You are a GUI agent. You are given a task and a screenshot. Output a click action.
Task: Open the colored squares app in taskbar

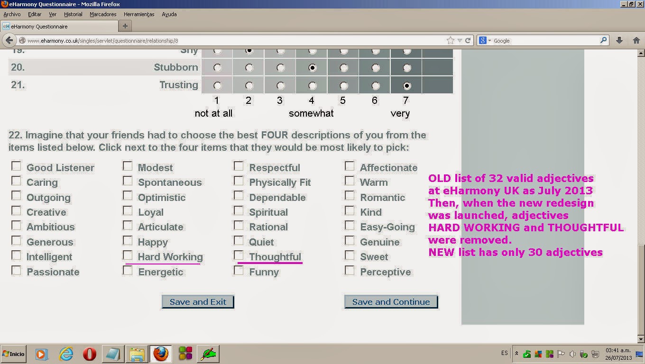pos(185,354)
